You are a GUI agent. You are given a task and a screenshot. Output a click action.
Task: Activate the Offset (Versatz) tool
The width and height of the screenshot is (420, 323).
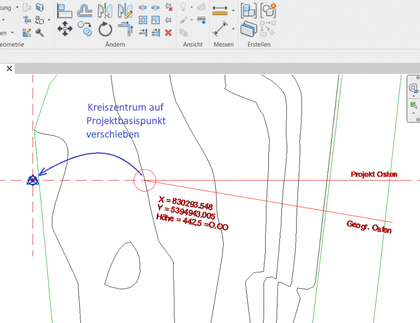click(85, 10)
